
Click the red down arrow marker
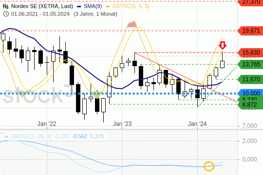223,46
